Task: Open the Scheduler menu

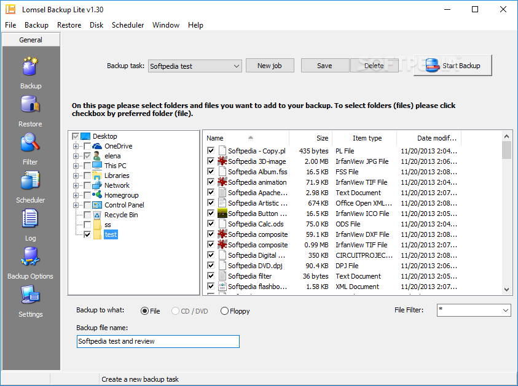Action: 128,25
